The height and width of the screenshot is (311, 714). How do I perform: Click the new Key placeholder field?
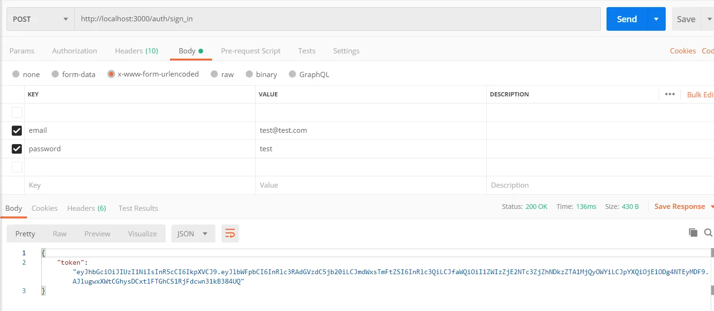click(x=140, y=185)
